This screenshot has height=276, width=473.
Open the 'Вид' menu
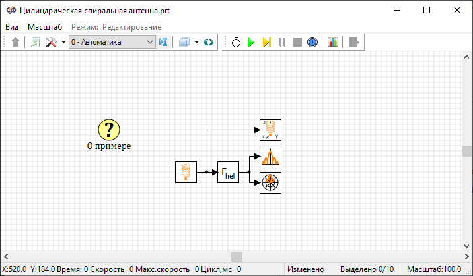pyautogui.click(x=12, y=27)
